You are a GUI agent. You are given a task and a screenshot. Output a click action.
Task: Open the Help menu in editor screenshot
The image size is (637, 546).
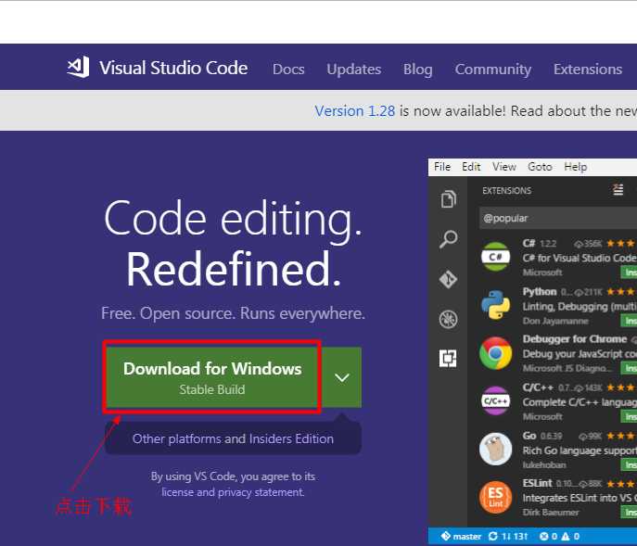(575, 167)
